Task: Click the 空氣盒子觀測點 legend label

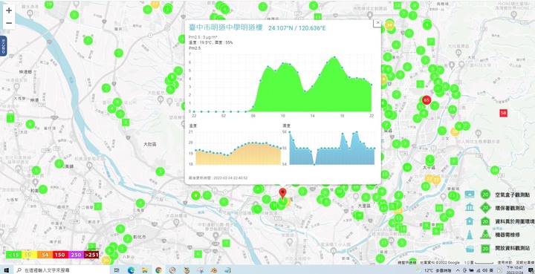Action: pos(513,195)
